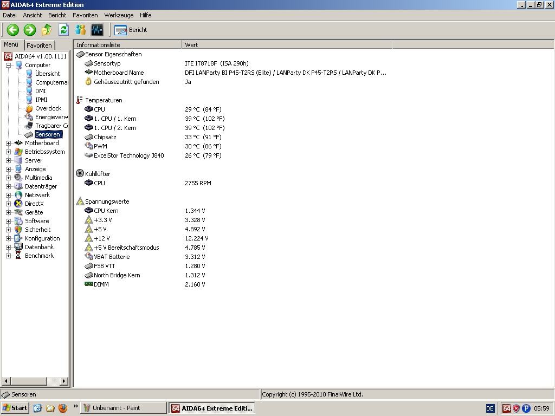This screenshot has height=416, width=555.
Task: Open the Werkzeuge menu
Action: [x=119, y=15]
